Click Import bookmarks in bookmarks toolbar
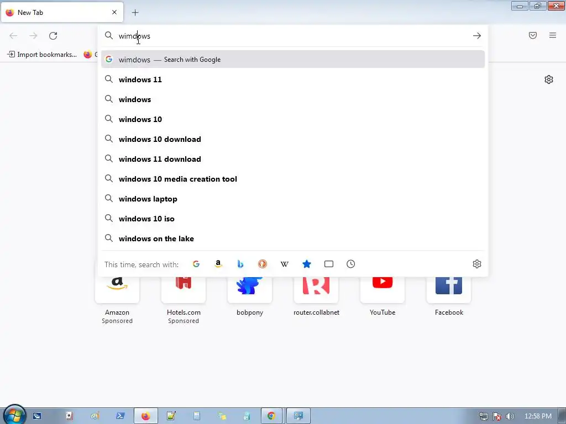Screen dimensions: 566x424 (42, 55)
